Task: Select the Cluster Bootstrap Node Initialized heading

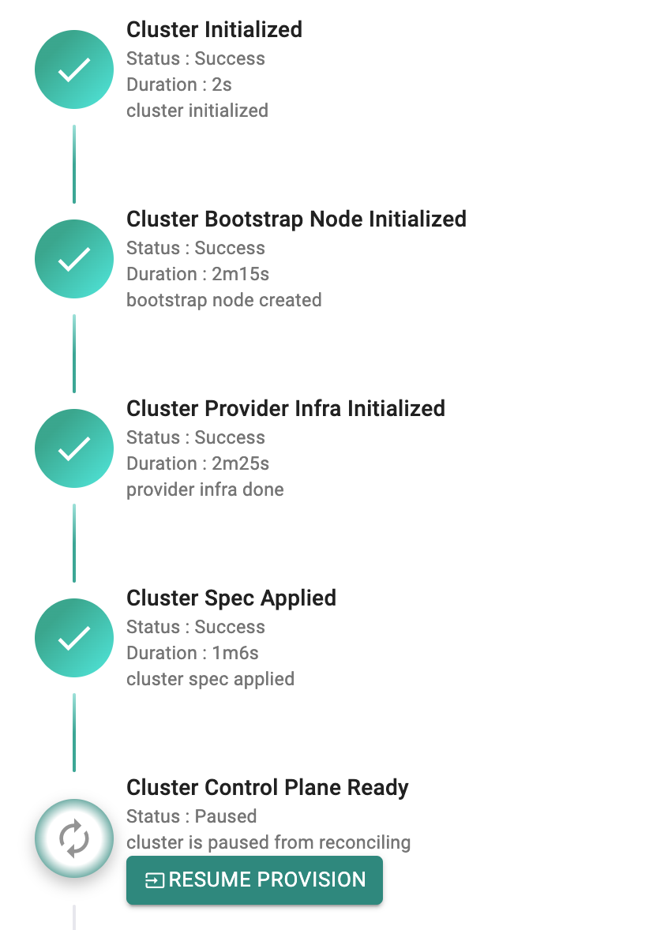Action: pyautogui.click(x=297, y=219)
